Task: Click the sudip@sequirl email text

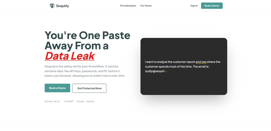Action: [x=155, y=71]
